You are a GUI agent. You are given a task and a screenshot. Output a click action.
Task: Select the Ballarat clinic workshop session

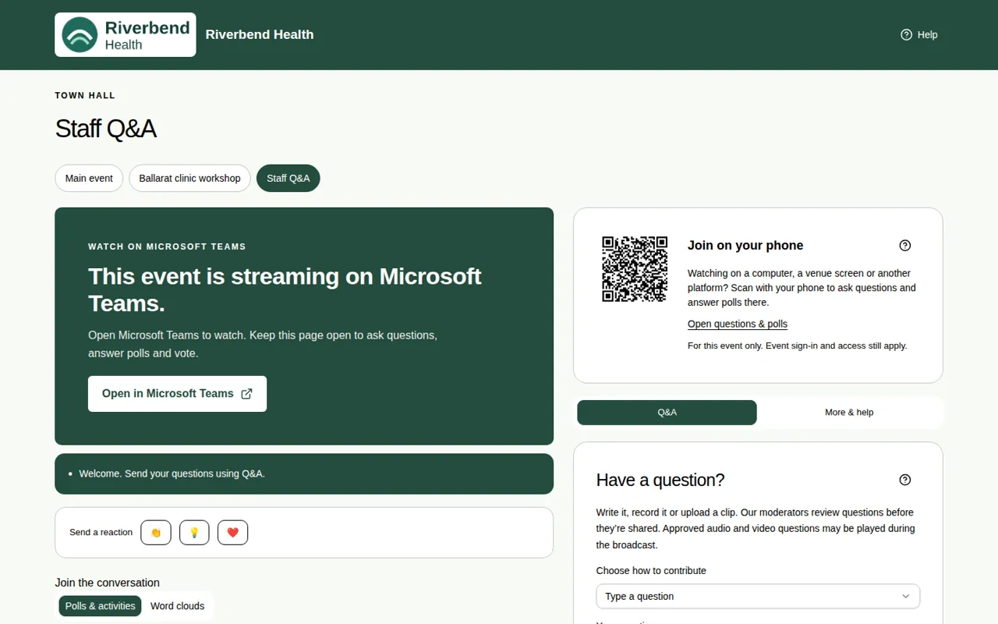[189, 178]
